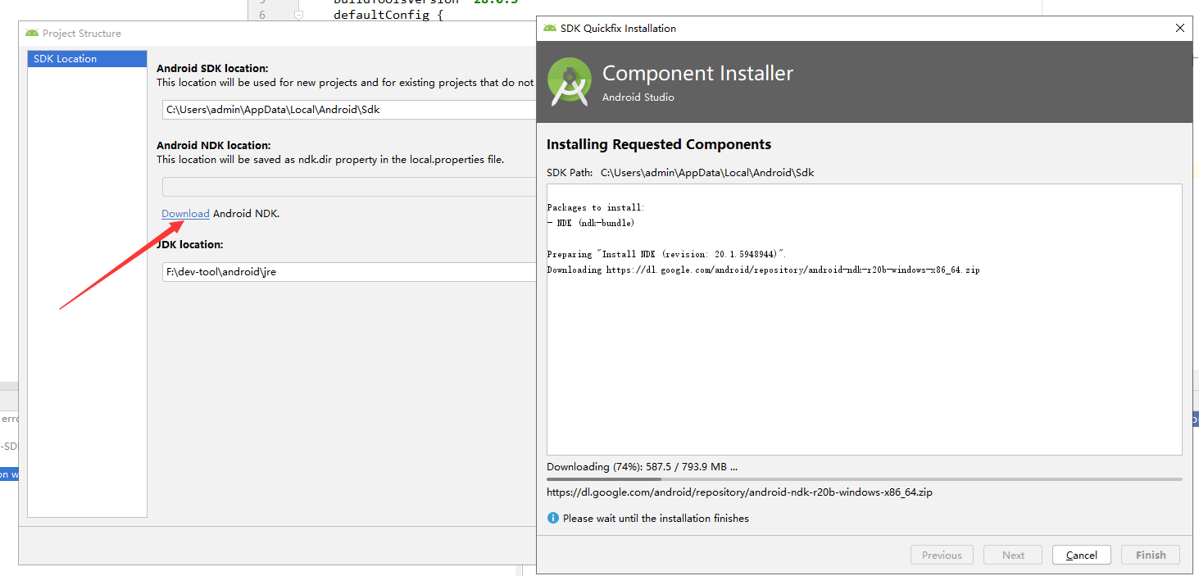The image size is (1199, 576).
Task: Click the Android icon in Project Structure title bar
Action: coord(32,34)
